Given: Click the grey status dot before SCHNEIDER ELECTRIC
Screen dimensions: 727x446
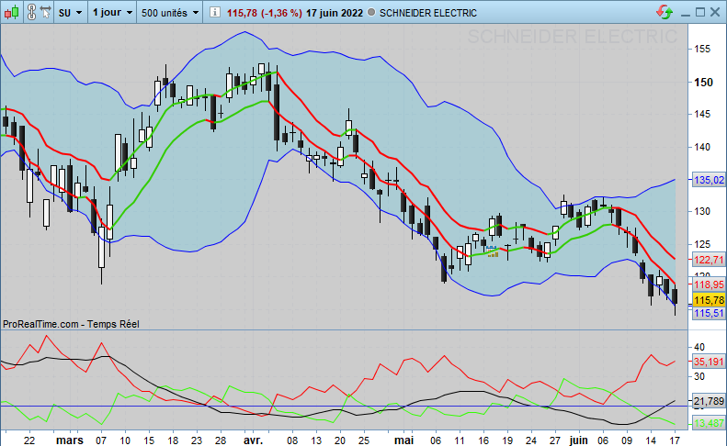Looking at the screenshot, I should (x=371, y=13).
